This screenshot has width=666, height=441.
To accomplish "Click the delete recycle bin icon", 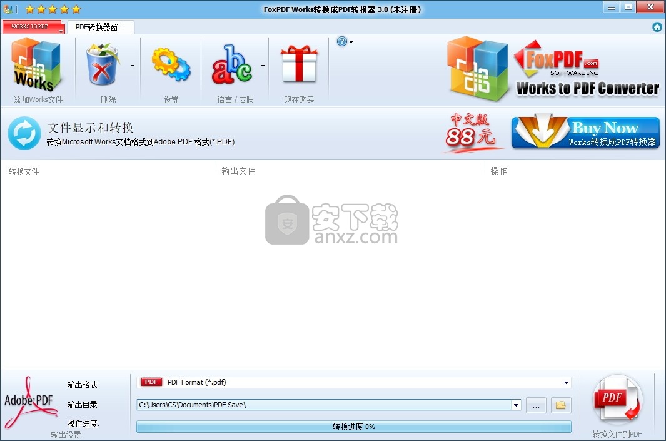I will coord(103,64).
